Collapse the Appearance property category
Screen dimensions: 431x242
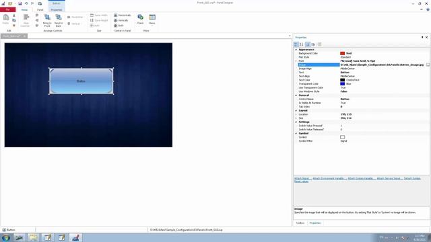coord(296,50)
